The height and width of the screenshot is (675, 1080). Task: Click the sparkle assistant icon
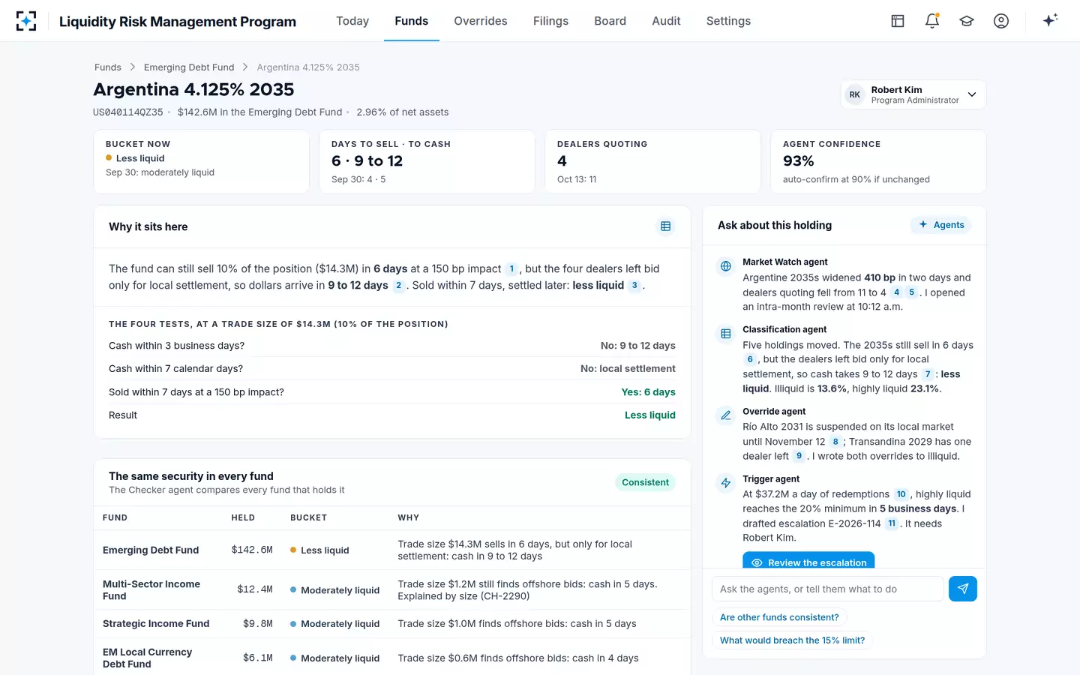pos(1050,20)
